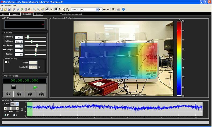This screenshot has height=127, width=212.
Task: Create a new file via toolbar icon
Action: click(x=2, y=9)
